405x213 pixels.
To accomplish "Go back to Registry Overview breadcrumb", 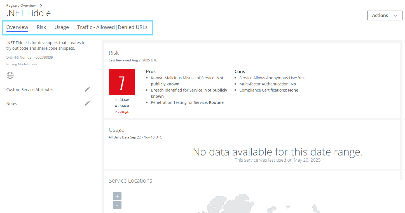I will 21,6.
